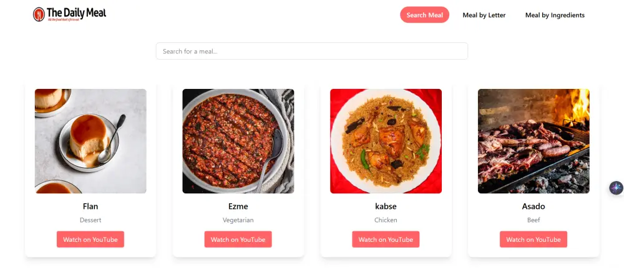Click the Flan dessert image
This screenshot has height=268, width=624.
pyautogui.click(x=90, y=141)
